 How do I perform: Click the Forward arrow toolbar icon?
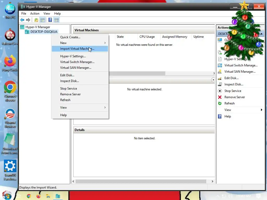pos(28,20)
